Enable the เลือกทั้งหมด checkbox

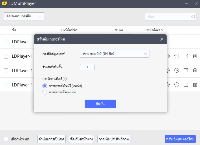(x=6, y=139)
